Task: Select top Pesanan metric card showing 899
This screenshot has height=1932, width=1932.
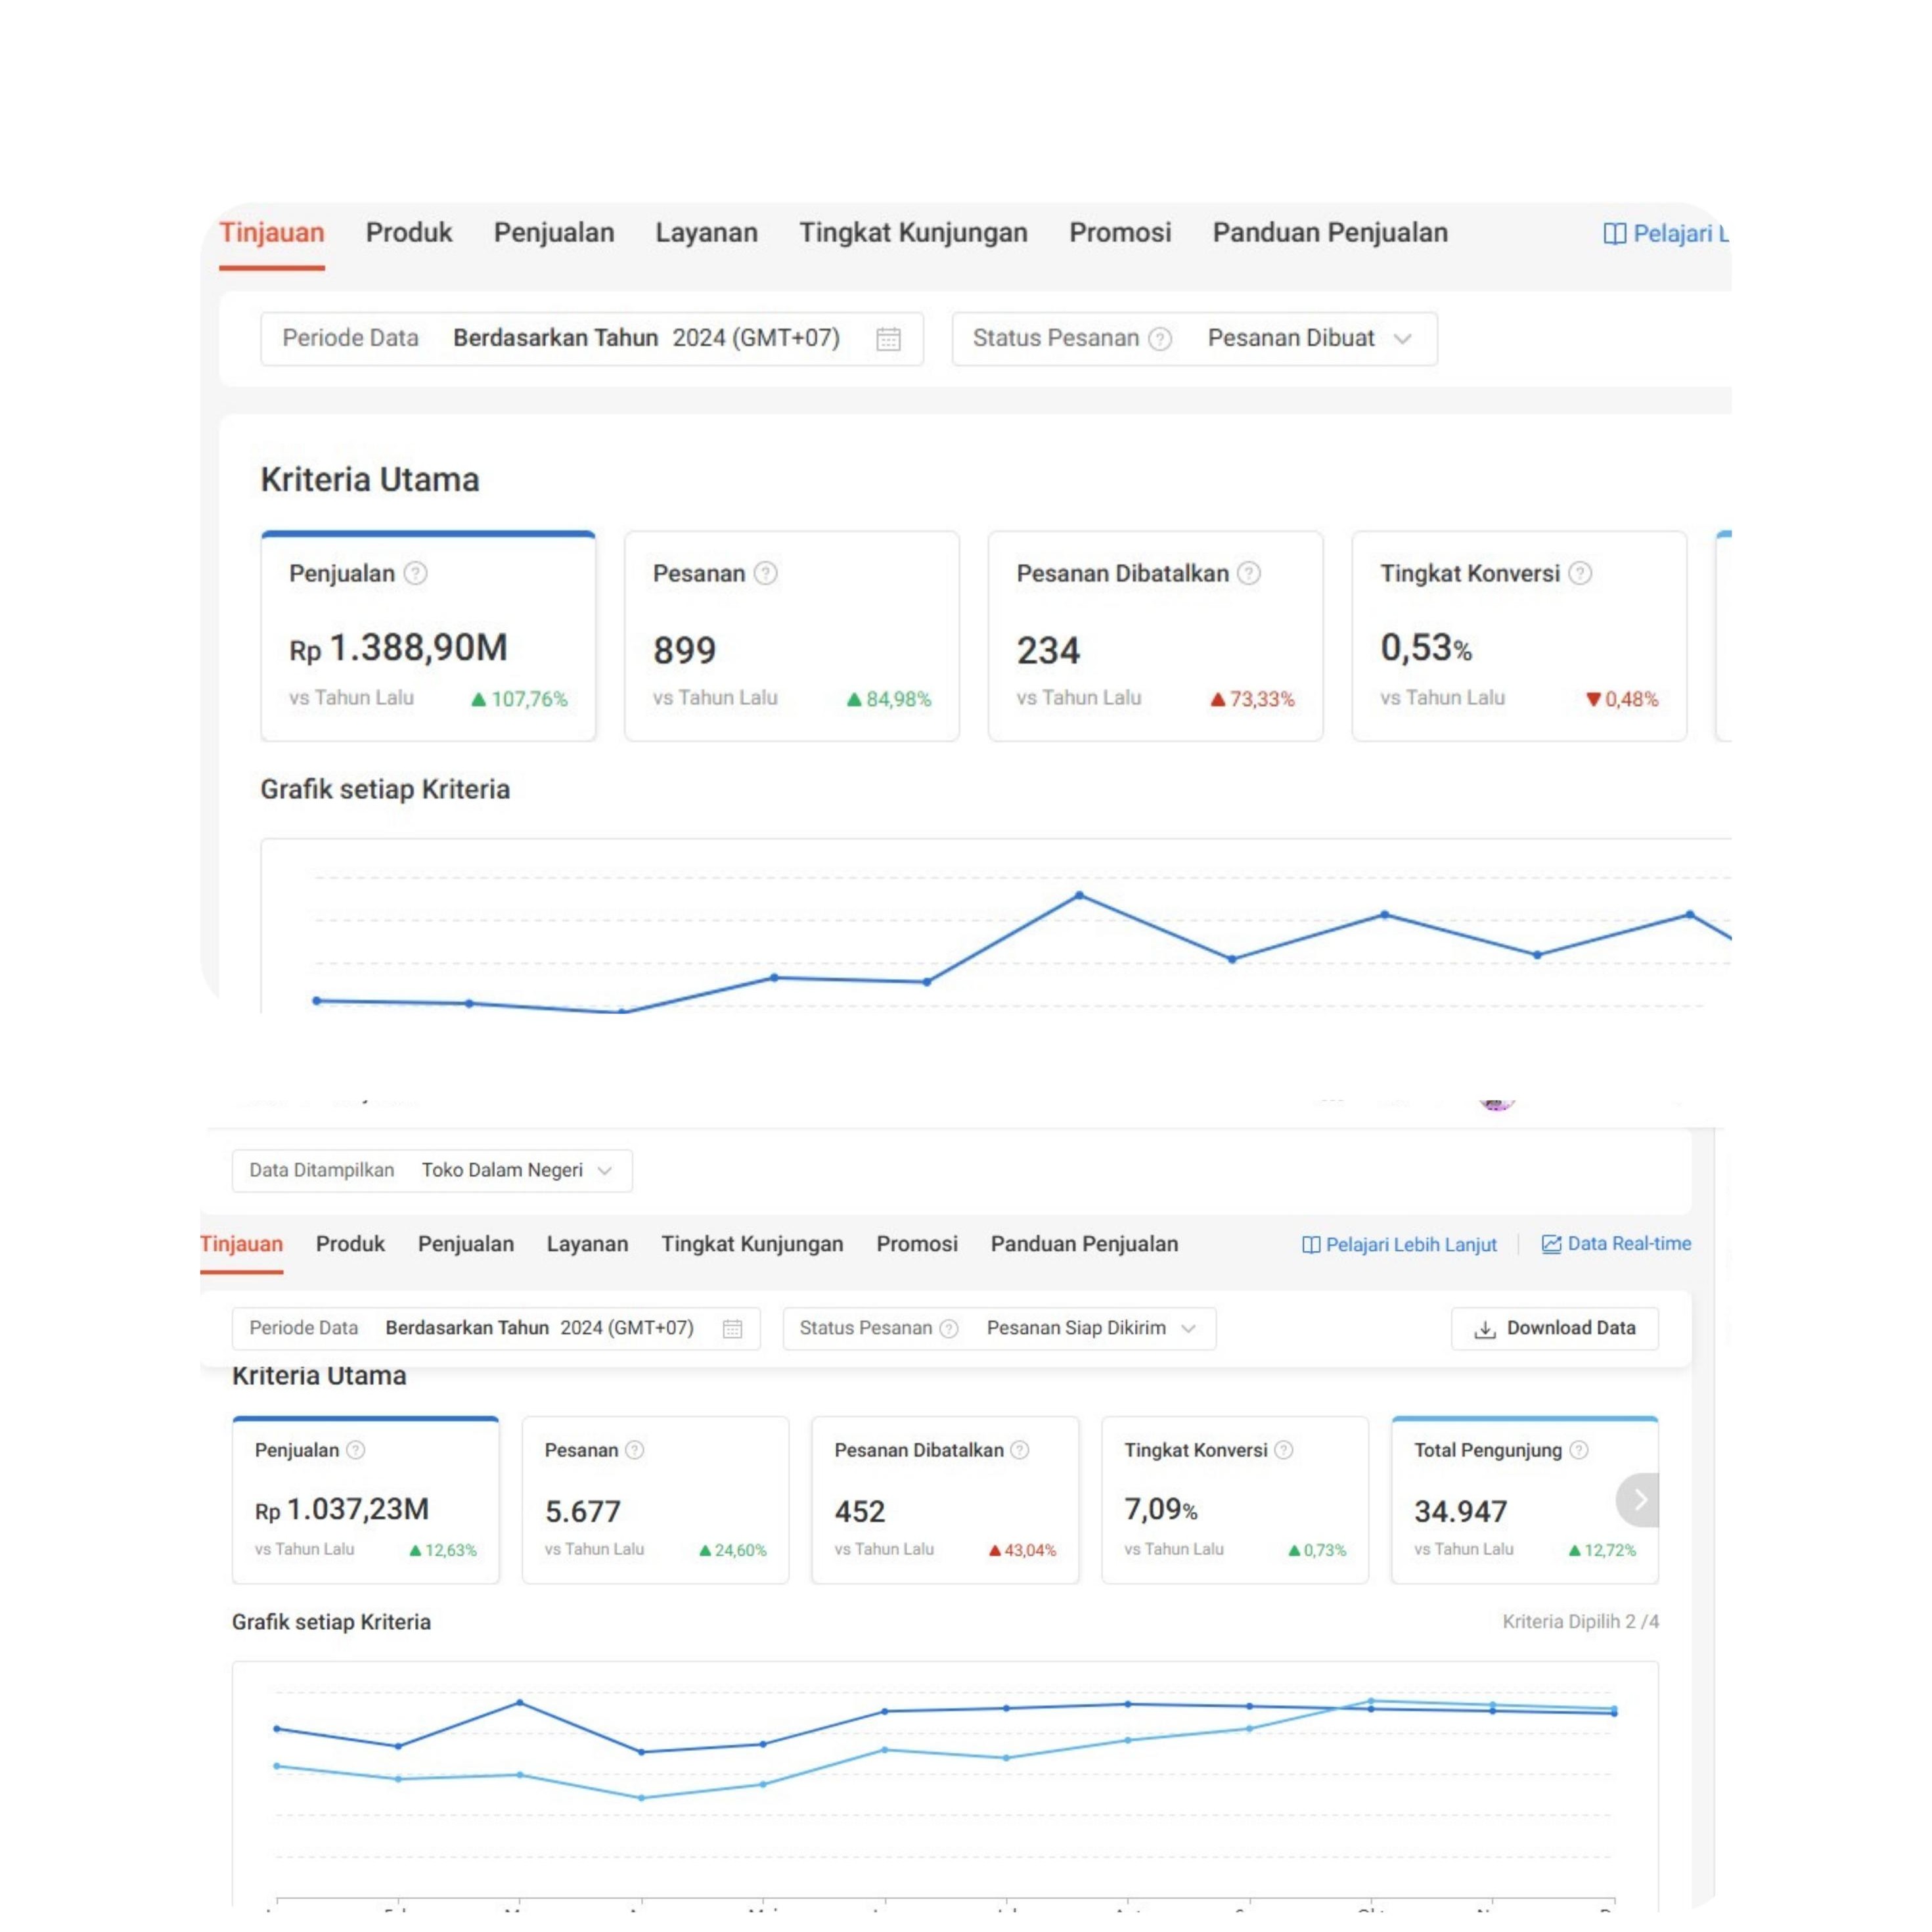Action: coord(791,636)
